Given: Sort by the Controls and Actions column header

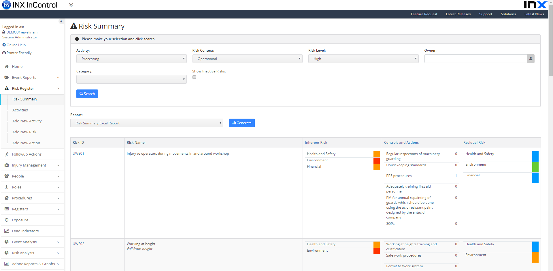Looking at the screenshot, I should (x=401, y=143).
